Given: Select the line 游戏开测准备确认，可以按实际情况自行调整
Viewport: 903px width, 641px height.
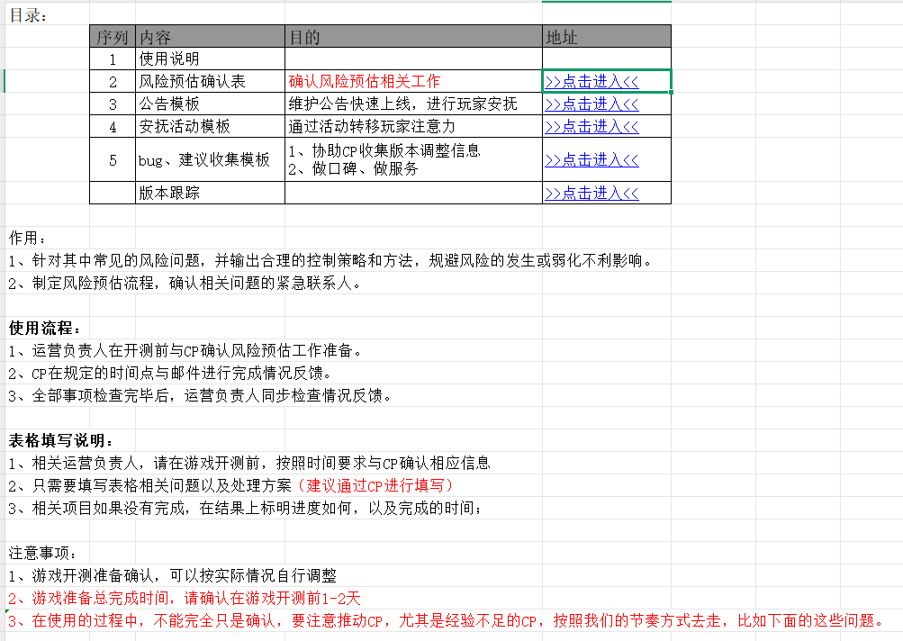Looking at the screenshot, I should coord(173,575).
